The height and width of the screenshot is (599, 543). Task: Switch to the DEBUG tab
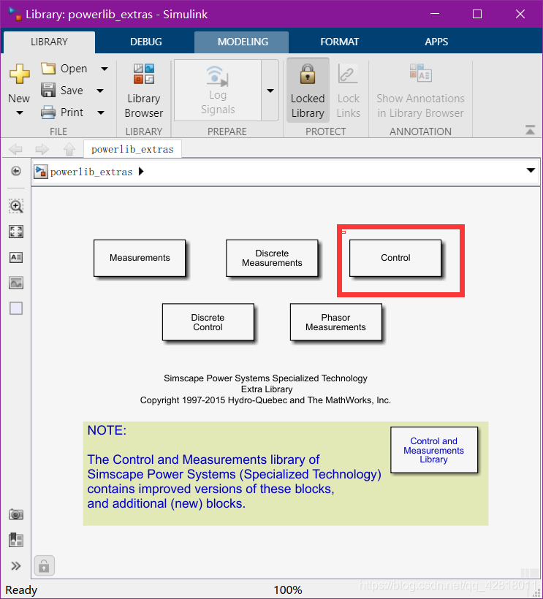pos(146,42)
